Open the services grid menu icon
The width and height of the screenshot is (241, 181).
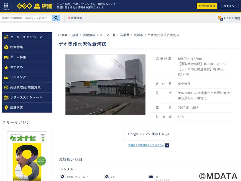(6, 5)
